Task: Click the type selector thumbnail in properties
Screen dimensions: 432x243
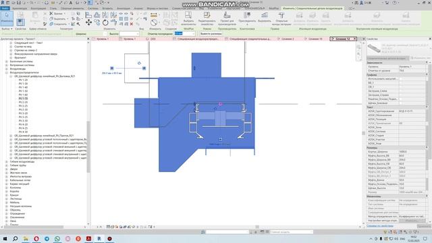Action: [x=374, y=49]
